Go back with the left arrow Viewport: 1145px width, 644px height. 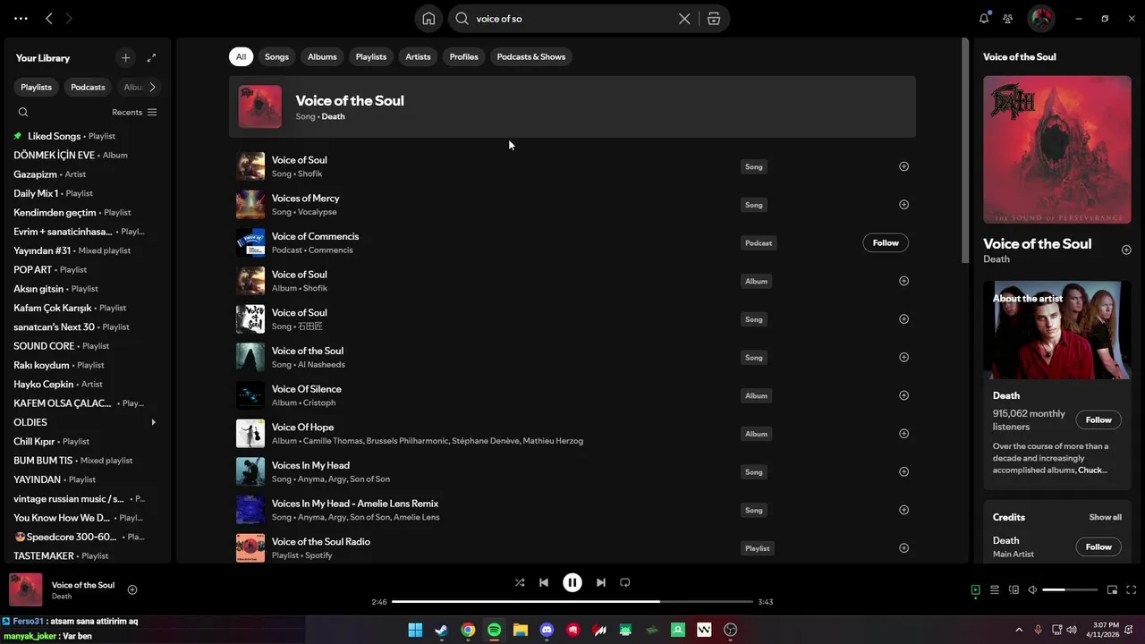(x=49, y=18)
